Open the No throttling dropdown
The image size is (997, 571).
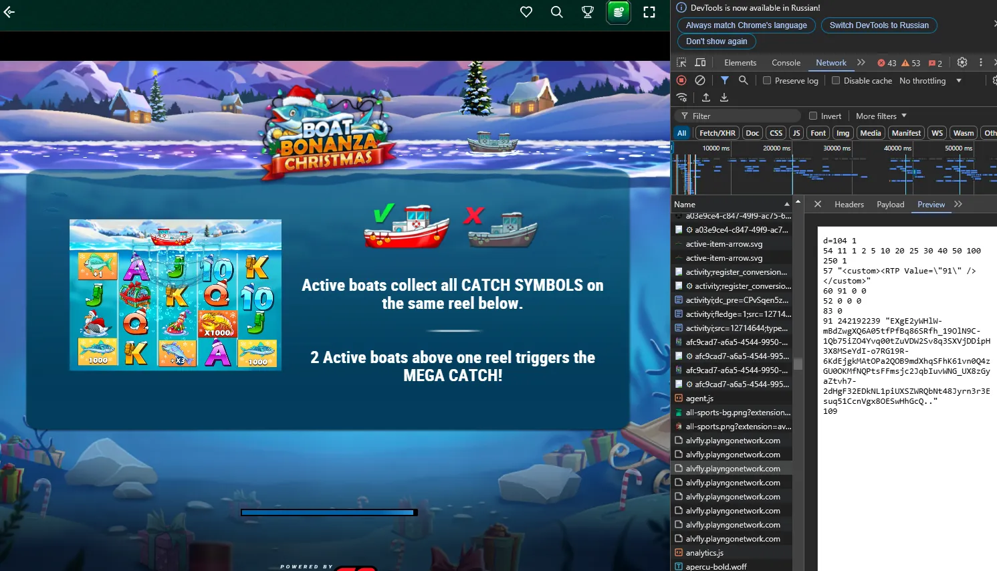(930, 80)
